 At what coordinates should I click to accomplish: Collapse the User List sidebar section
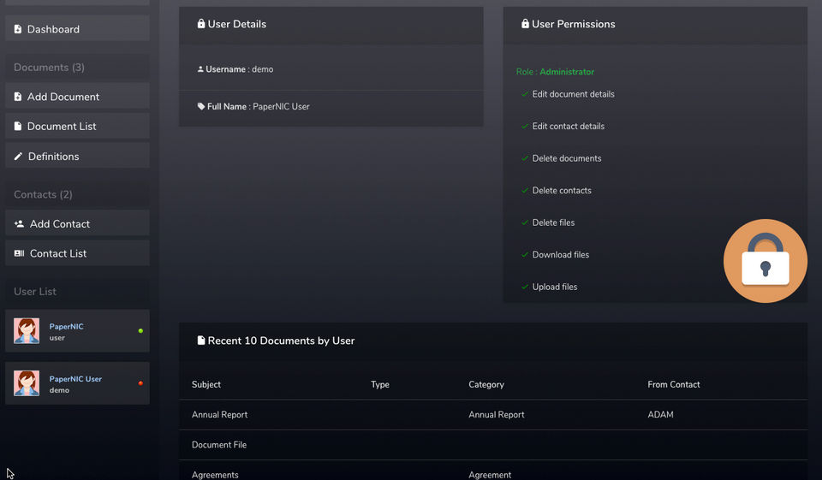(x=35, y=292)
